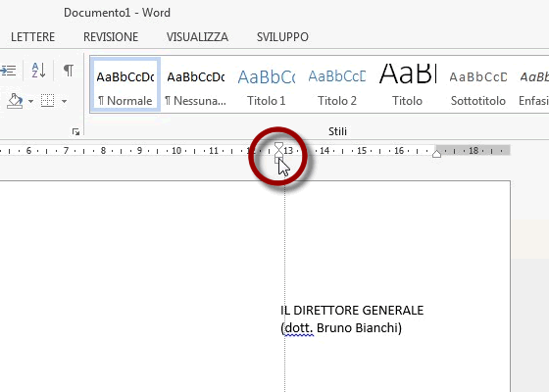Click the right indent marker on ruler
549x392 pixels.
click(436, 154)
